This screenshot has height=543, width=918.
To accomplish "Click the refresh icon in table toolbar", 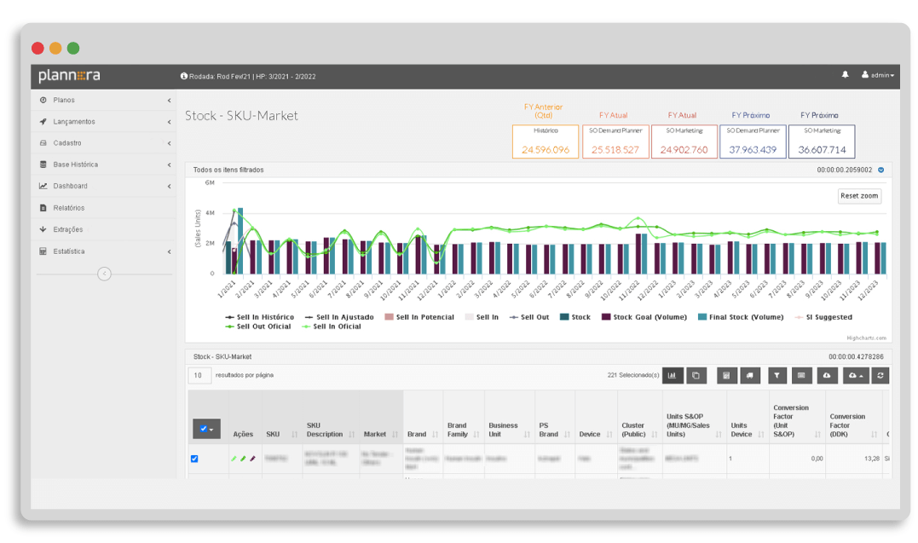I will point(880,375).
